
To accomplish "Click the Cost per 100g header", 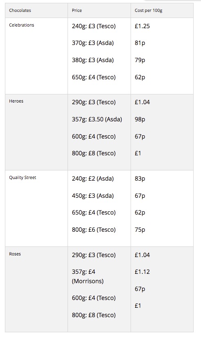I will (149, 10).
